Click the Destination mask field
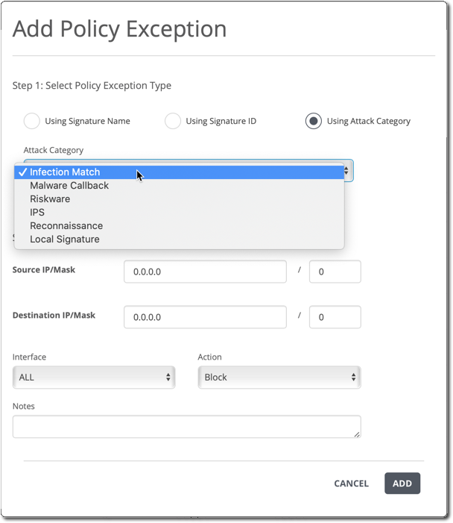This screenshot has width=453, height=523. tap(335, 317)
